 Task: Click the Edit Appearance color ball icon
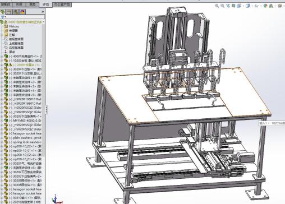(x=265, y=6)
